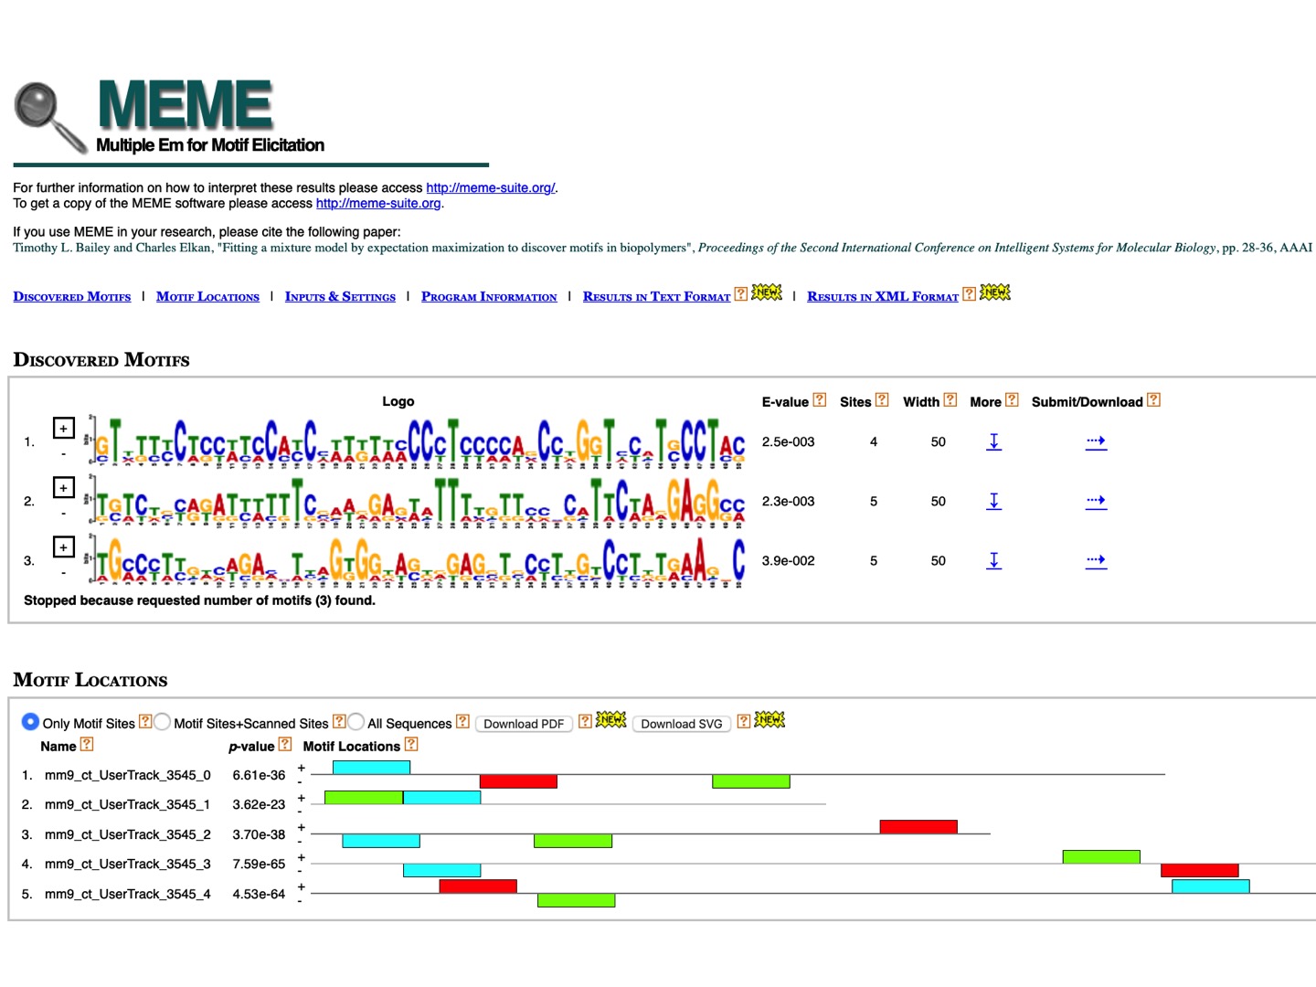
Task: Open Results in Text Format link
Action: (656, 296)
